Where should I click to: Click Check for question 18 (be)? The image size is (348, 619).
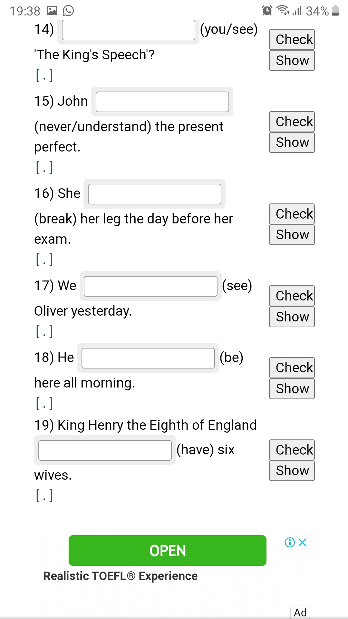292,368
